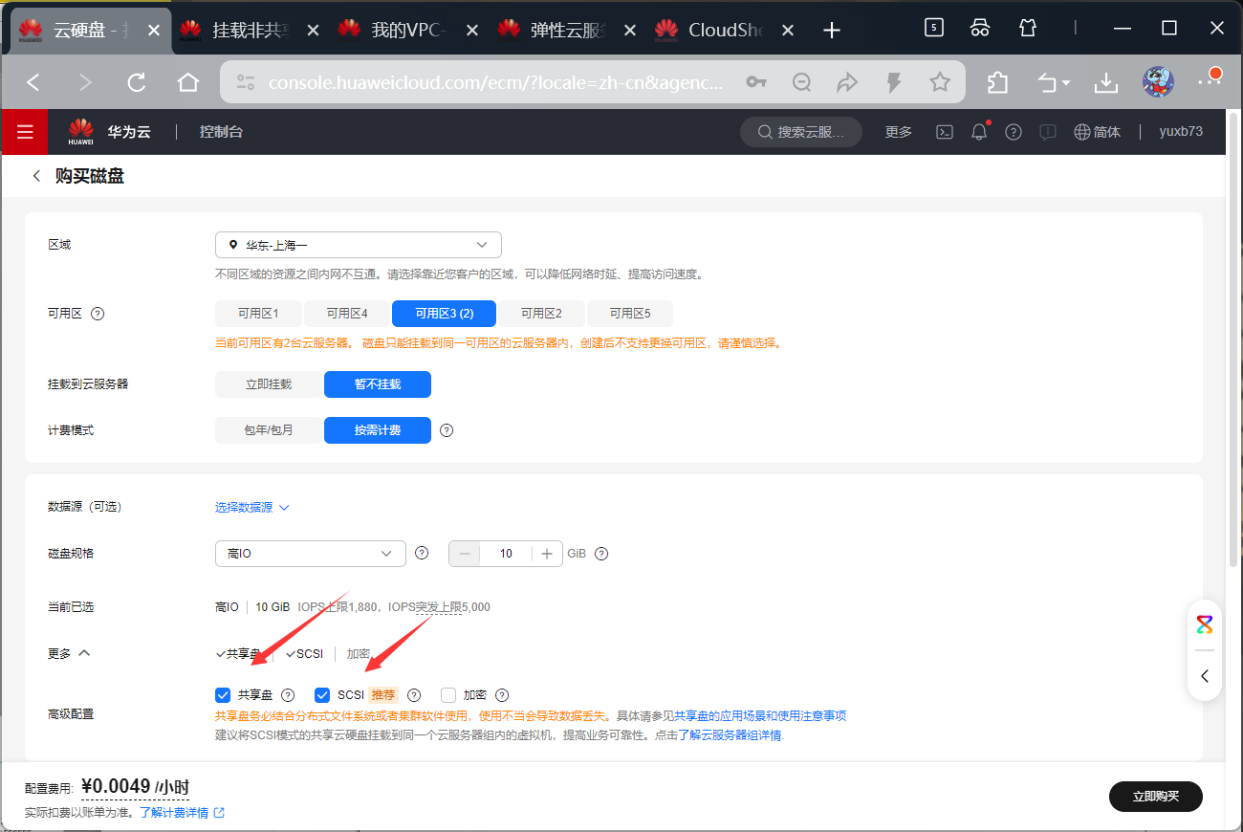The width and height of the screenshot is (1243, 832).
Task: Check the 加密 checkbox
Action: (448, 695)
